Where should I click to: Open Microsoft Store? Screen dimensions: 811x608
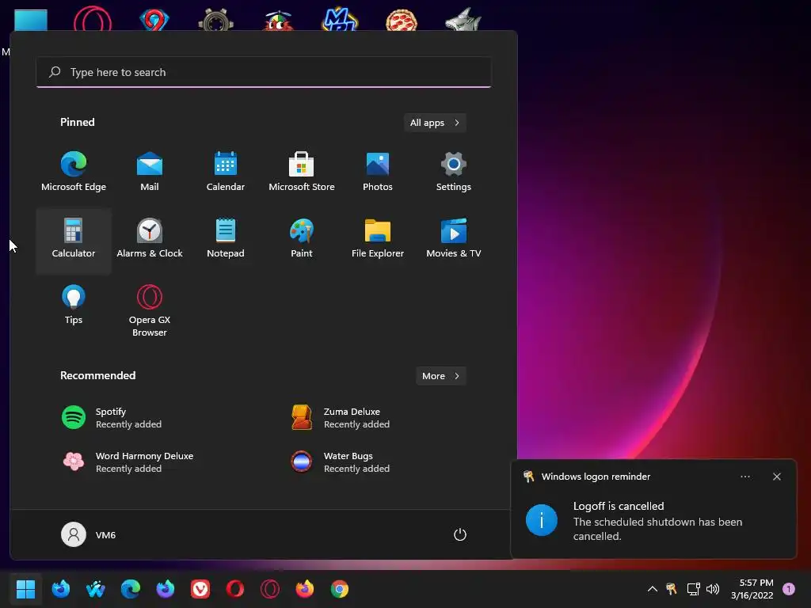[x=302, y=172]
